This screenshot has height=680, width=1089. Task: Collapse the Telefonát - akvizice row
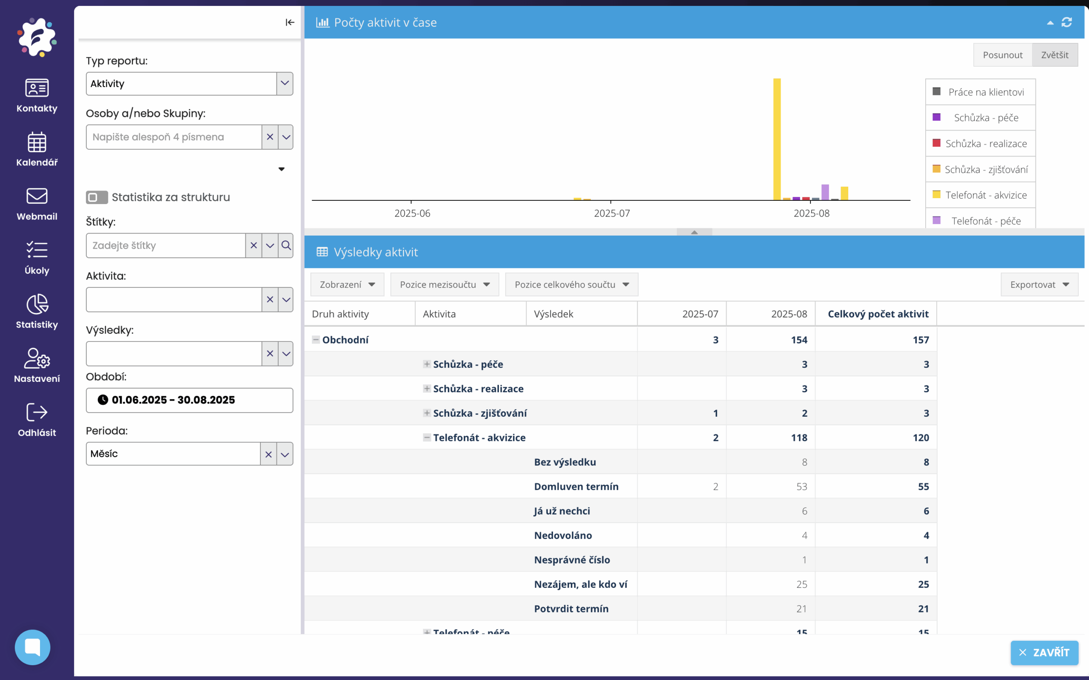426,437
